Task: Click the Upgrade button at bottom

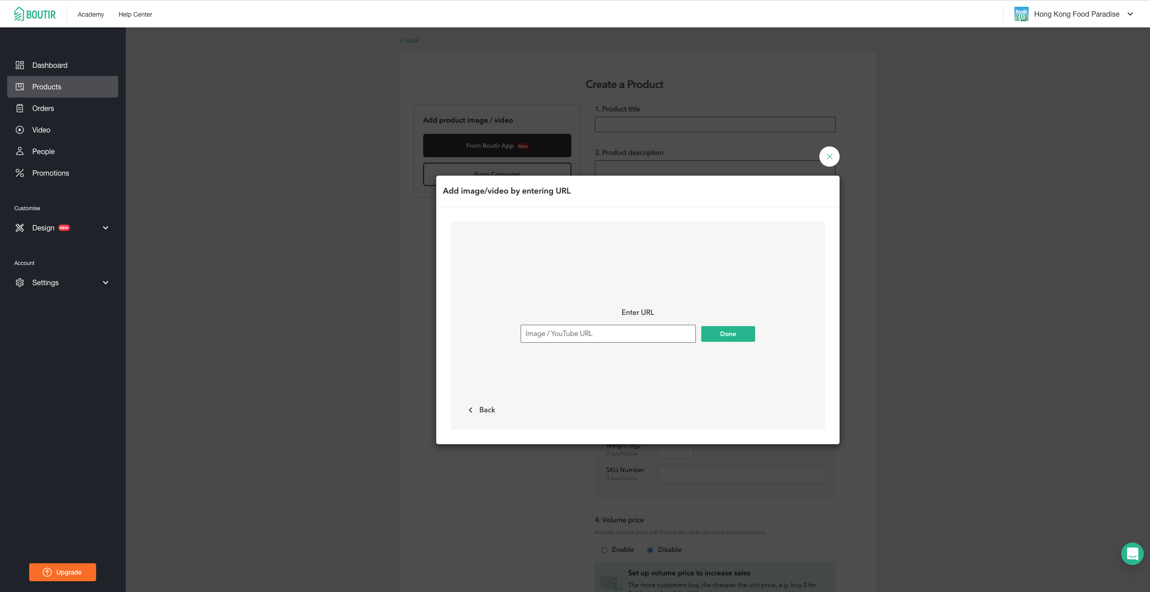Action: 63,572
